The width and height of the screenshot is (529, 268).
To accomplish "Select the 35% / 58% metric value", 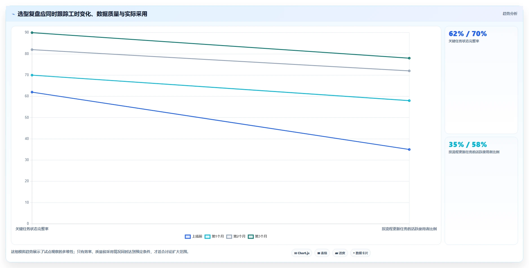I will pyautogui.click(x=468, y=144).
